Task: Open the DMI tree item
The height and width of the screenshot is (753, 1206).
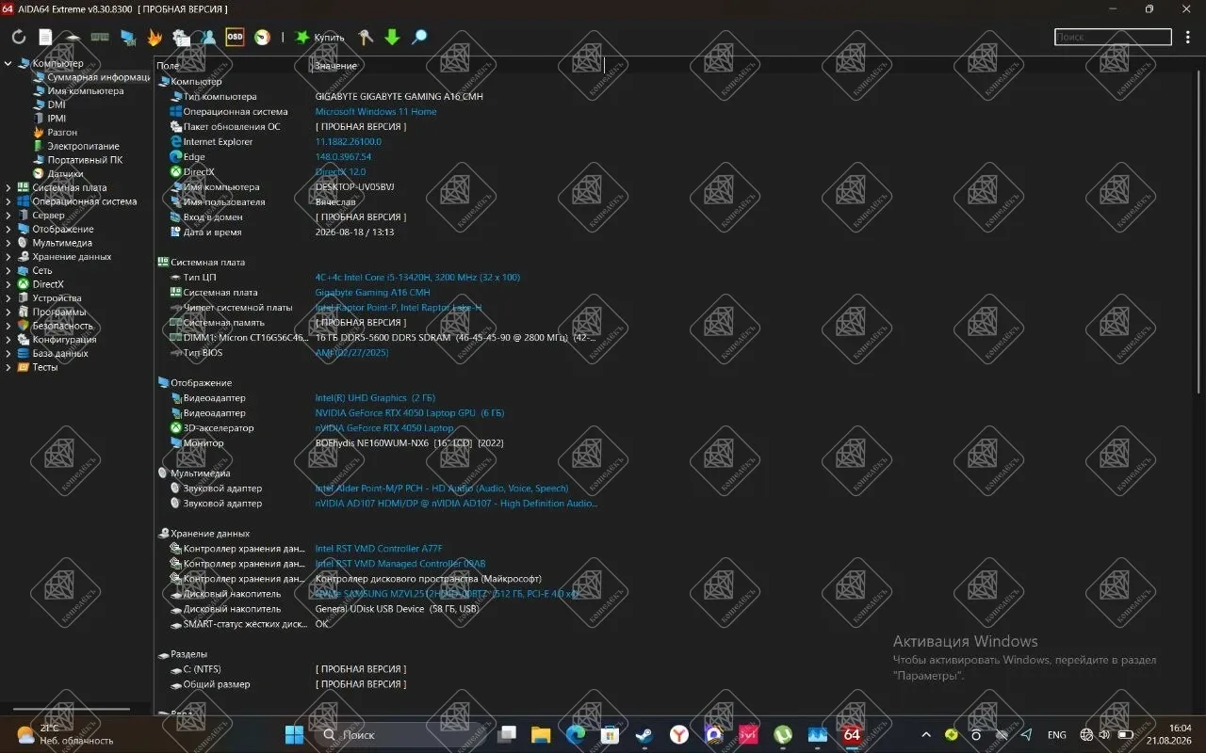Action: point(57,105)
